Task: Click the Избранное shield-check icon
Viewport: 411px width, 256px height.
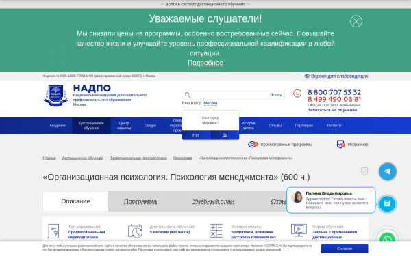Action: click(340, 144)
